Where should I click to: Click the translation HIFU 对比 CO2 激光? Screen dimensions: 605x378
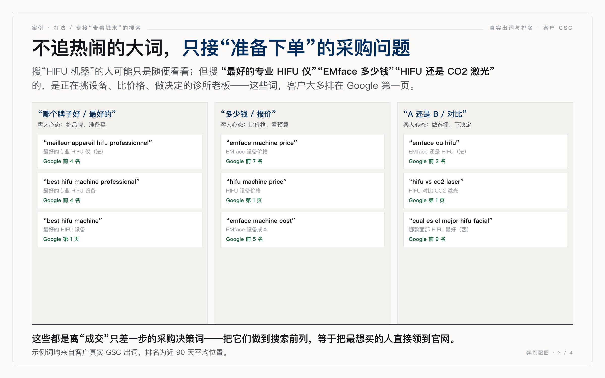click(434, 191)
